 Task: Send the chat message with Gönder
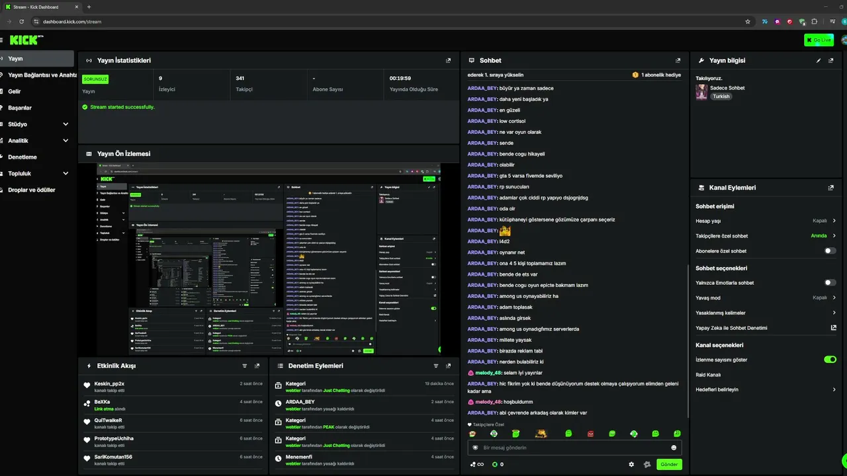[x=669, y=464]
